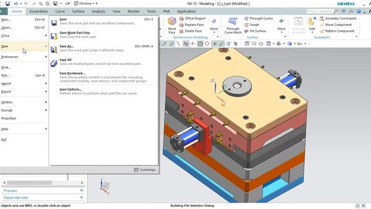Open the Undo history dropdown arrow

coord(21,4)
